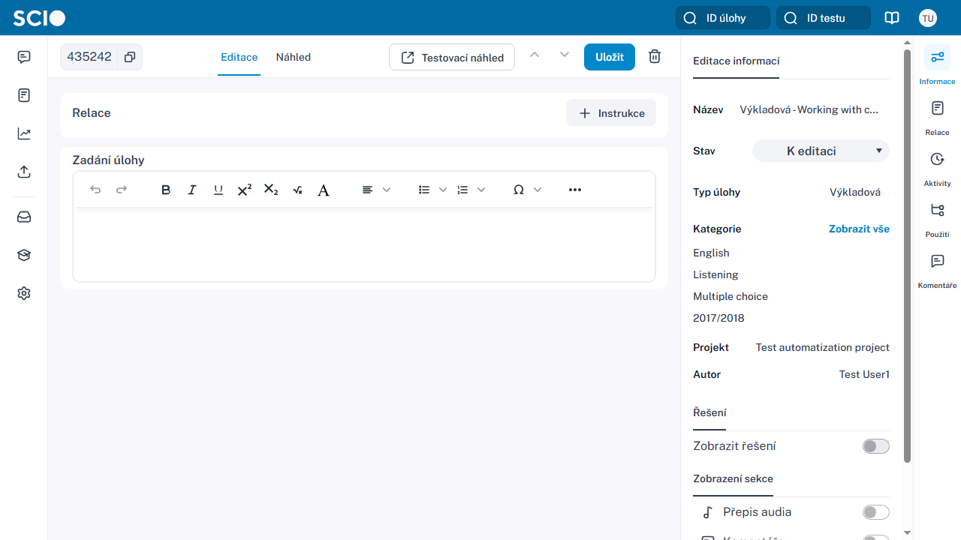Click in the ID úlohy search field
961x540 pixels.
click(723, 18)
